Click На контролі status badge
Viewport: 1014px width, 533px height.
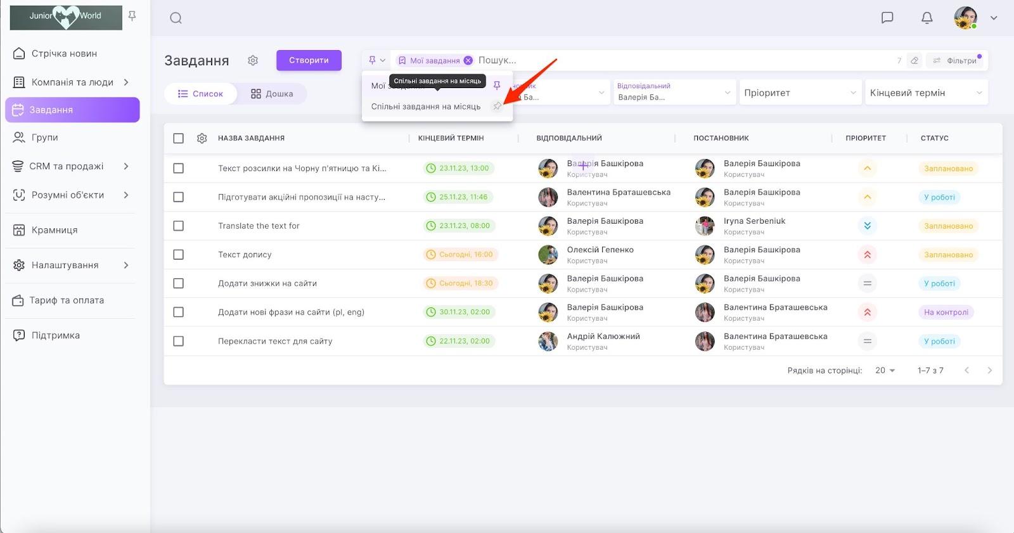[946, 312]
